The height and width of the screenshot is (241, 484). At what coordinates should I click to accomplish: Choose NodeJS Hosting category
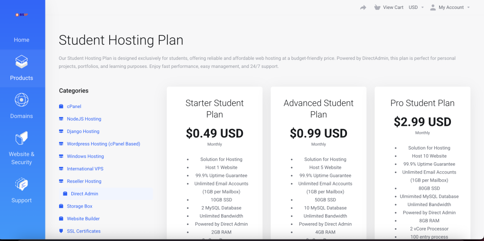(84, 119)
